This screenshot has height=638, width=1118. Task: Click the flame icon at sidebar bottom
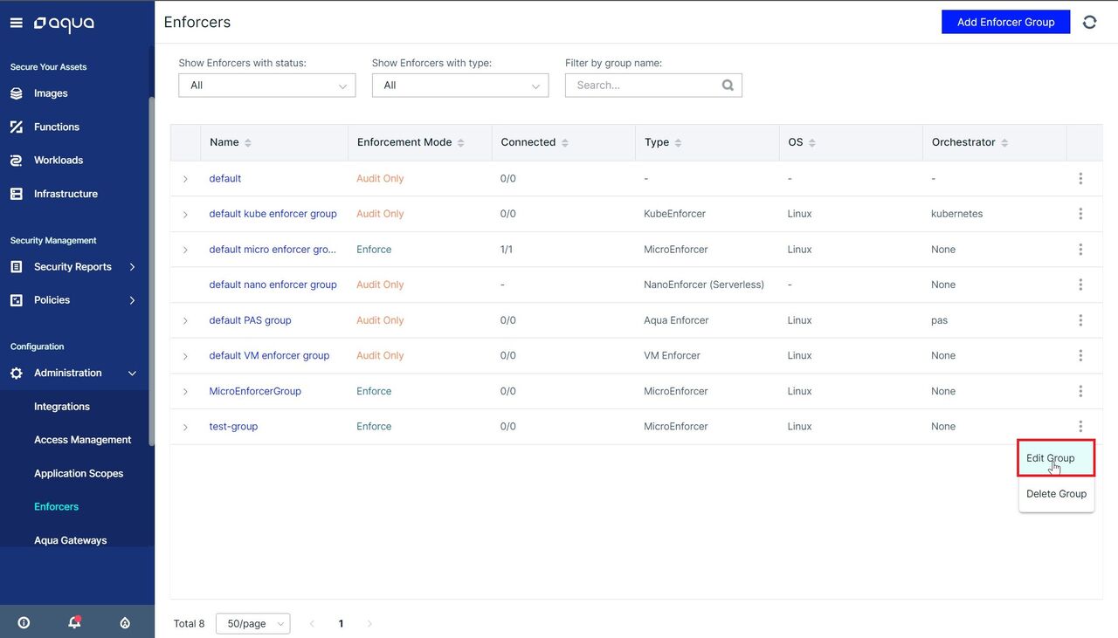click(x=125, y=622)
